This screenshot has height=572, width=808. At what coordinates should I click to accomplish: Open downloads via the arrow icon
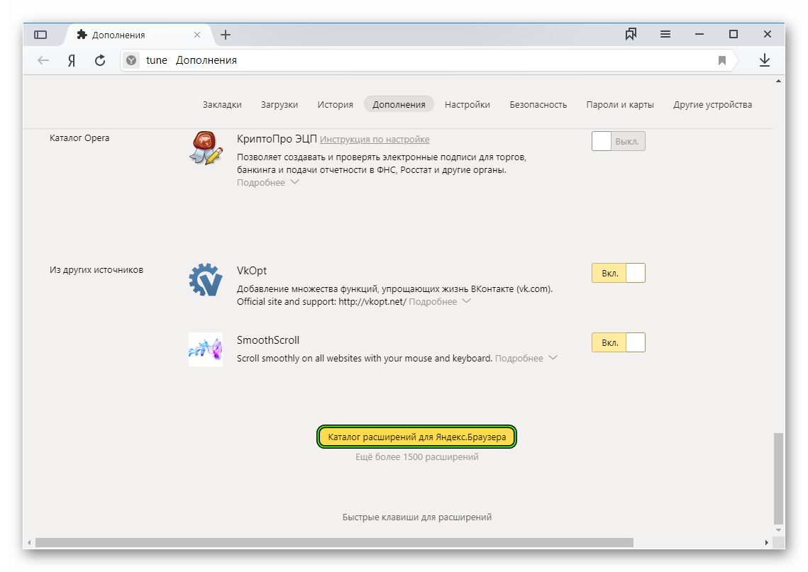point(765,61)
